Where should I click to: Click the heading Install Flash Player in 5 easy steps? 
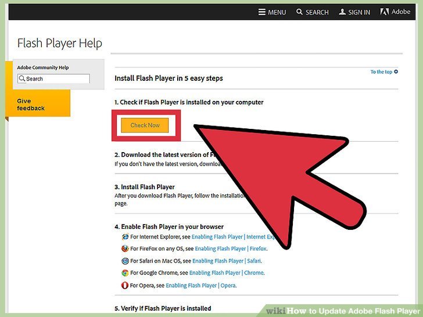[169, 78]
